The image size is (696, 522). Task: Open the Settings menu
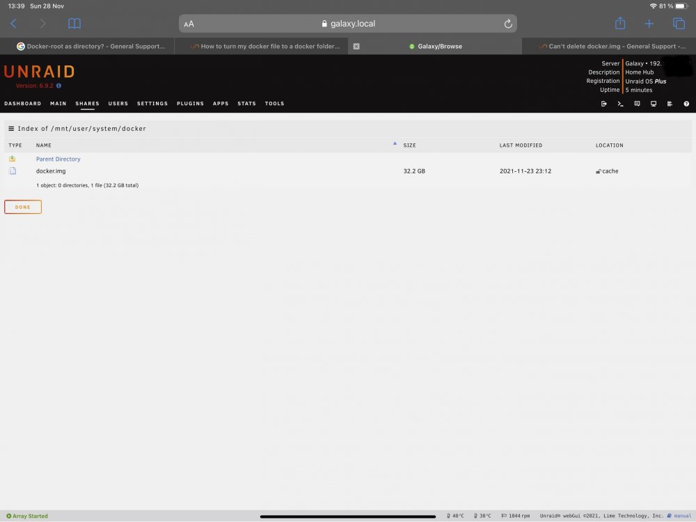(x=152, y=104)
